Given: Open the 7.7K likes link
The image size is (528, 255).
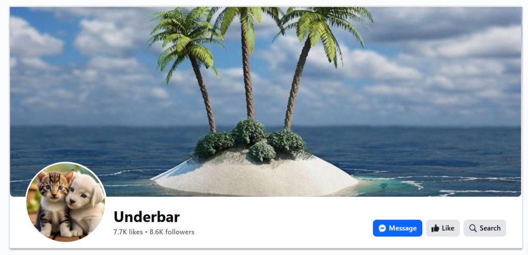Looking at the screenshot, I should (128, 232).
